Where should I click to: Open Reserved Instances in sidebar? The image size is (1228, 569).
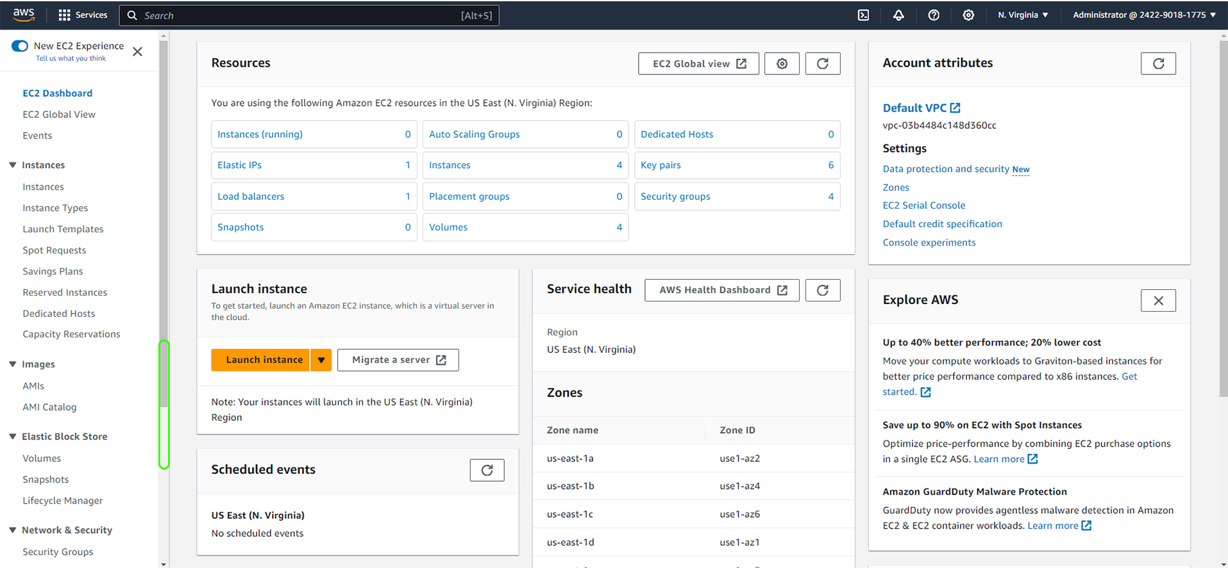pos(65,293)
